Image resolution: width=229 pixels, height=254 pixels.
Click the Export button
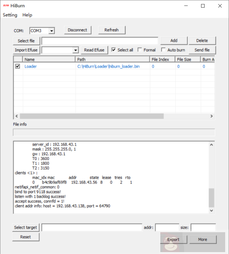coord(173,239)
